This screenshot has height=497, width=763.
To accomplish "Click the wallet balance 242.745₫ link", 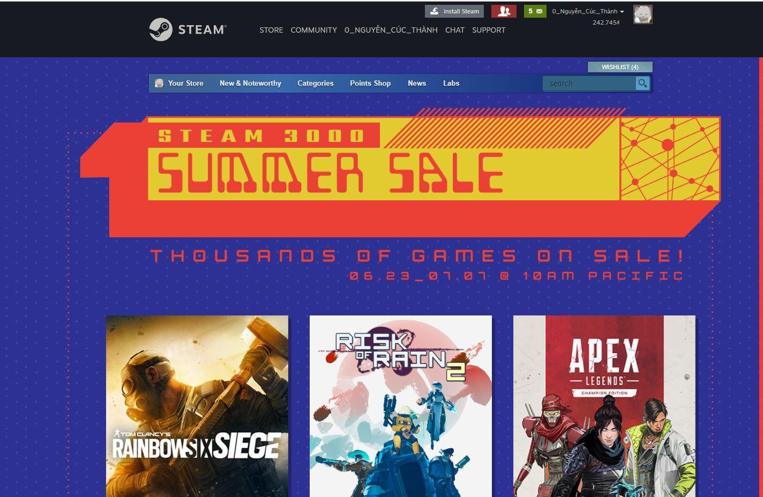I will [606, 22].
